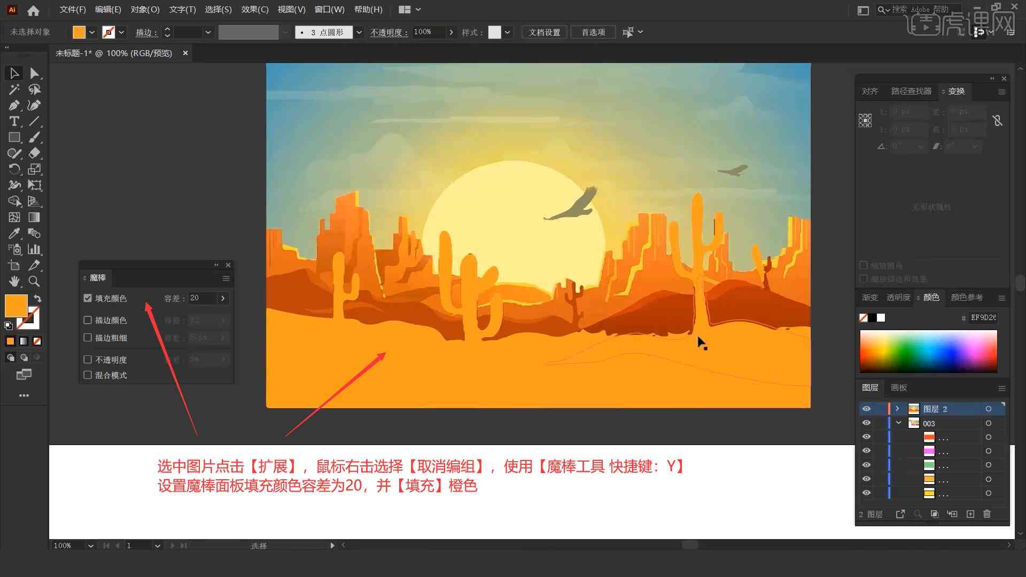Screen dimensions: 1026x577
Task: Toggle visibility of 图层 2
Action: [x=865, y=409]
